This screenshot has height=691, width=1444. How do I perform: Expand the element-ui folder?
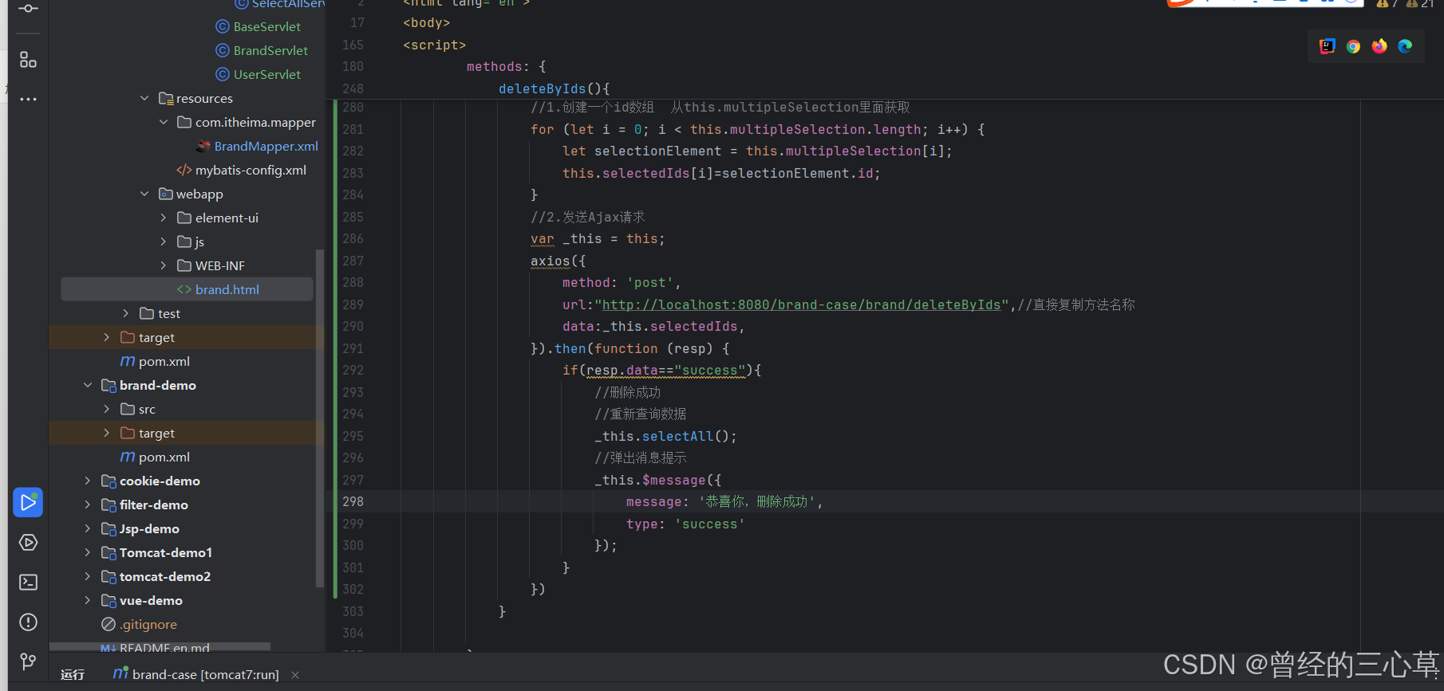(x=164, y=218)
